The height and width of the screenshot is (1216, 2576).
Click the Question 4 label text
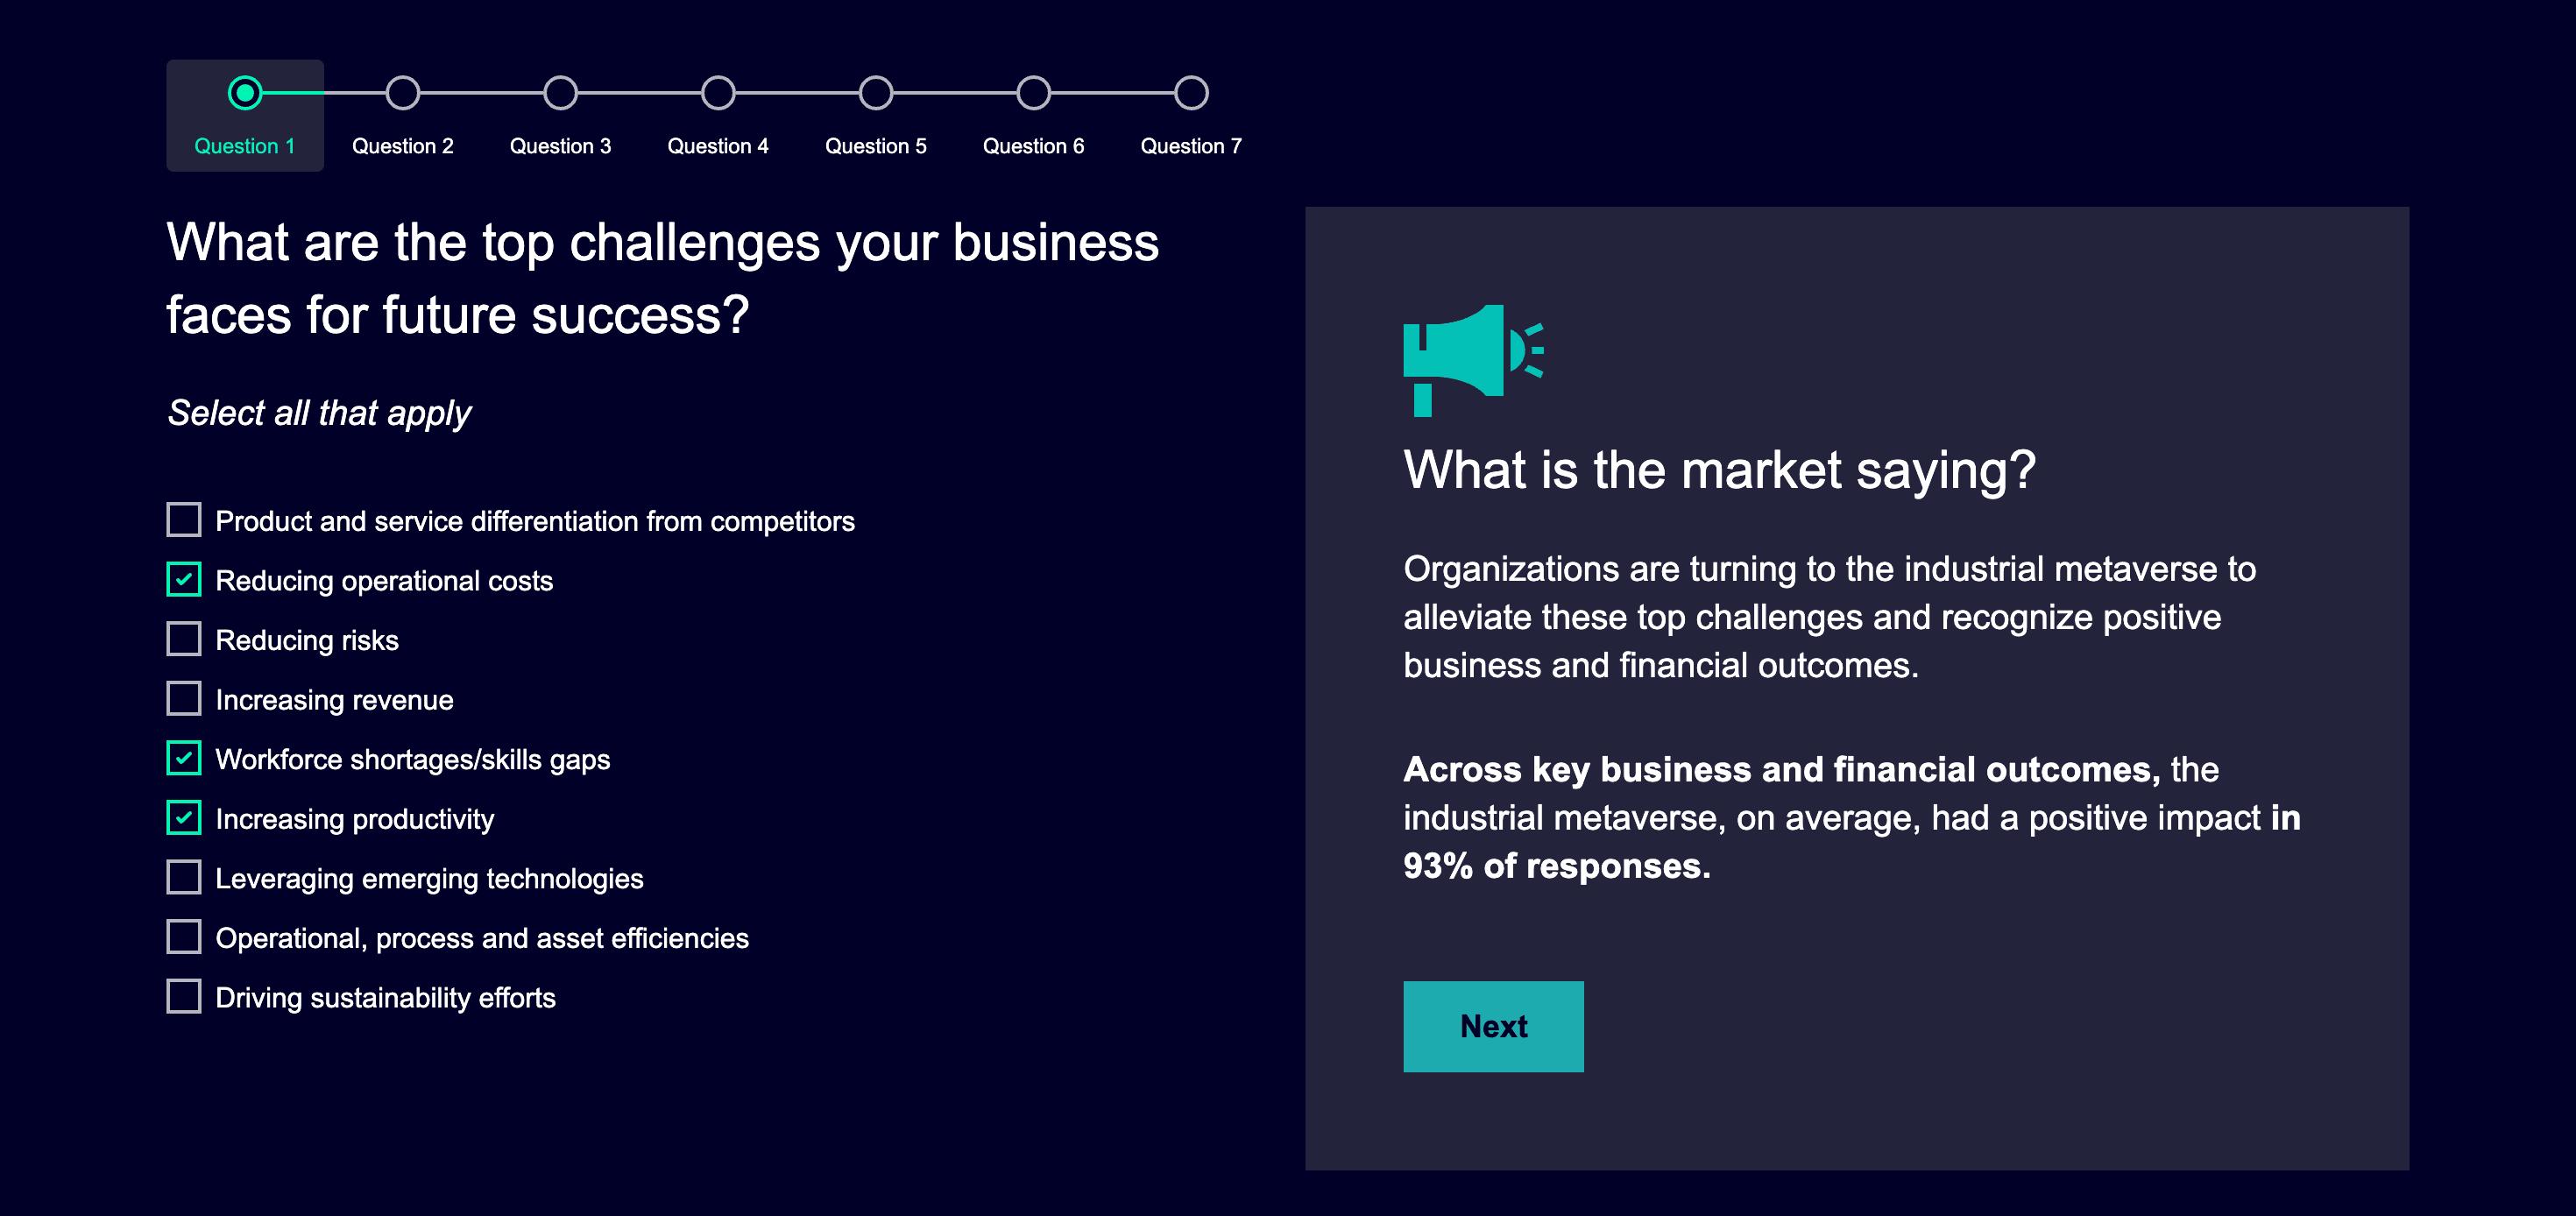tap(718, 146)
